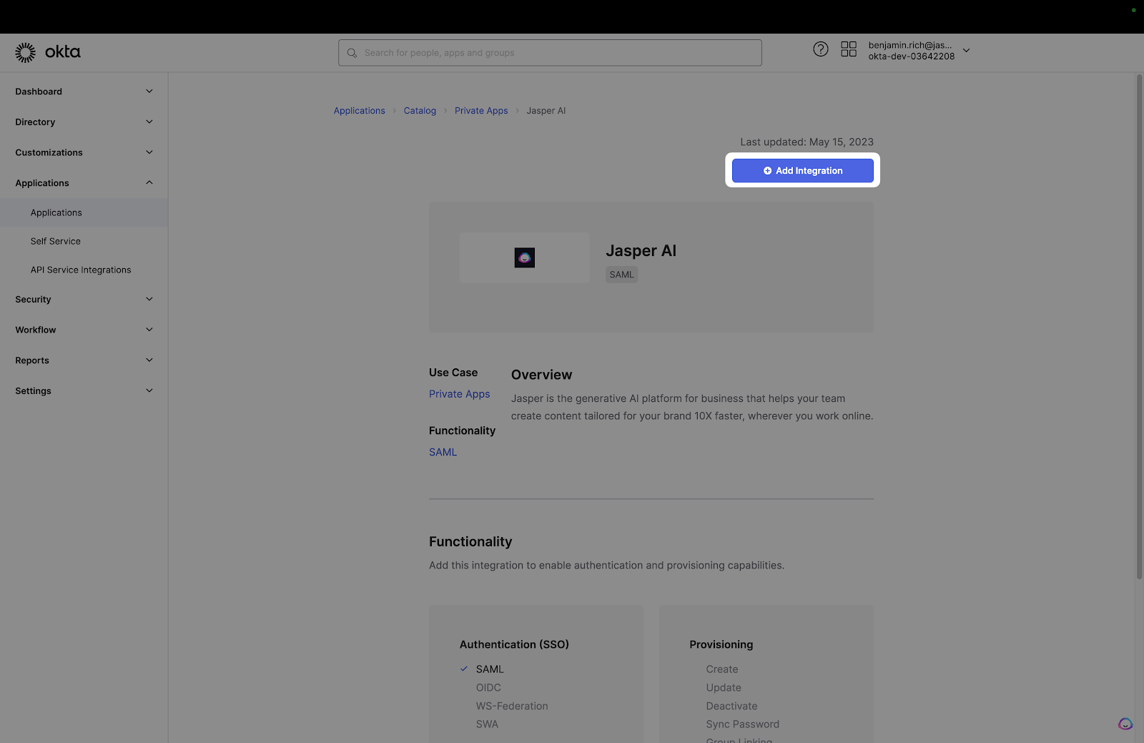1144x743 pixels.
Task: Go to Catalog breadcrumb link
Action: (x=420, y=111)
